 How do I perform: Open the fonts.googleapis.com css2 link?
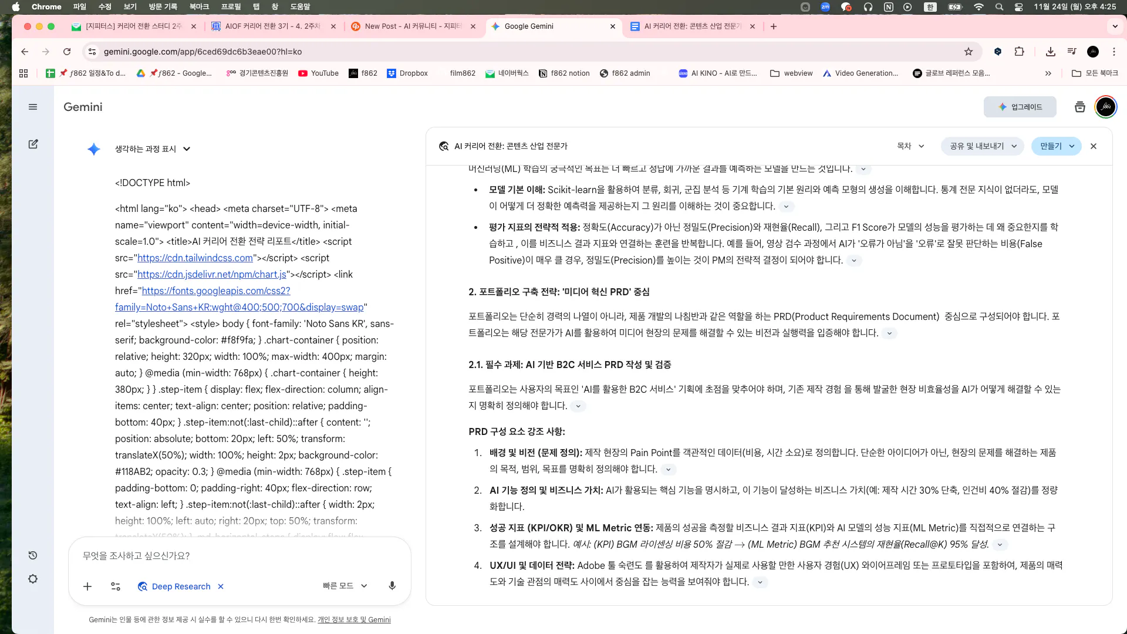[x=240, y=299]
